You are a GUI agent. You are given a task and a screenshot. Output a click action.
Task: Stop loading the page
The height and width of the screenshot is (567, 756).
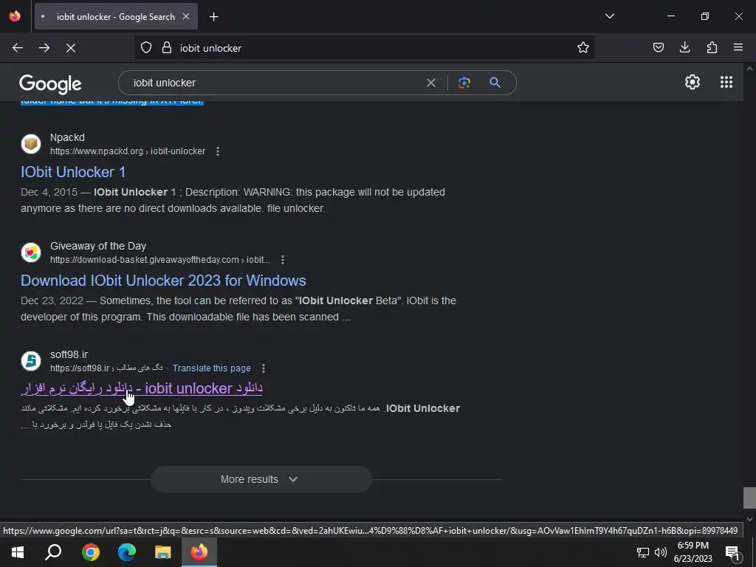[71, 48]
